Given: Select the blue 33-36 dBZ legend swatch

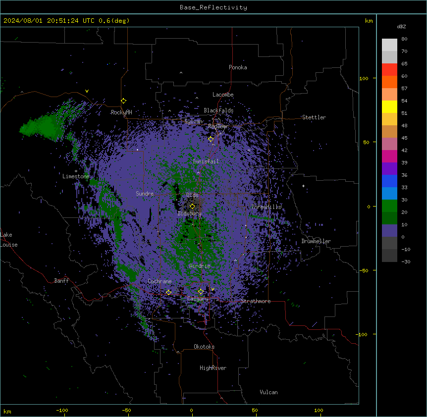Looking at the screenshot, I should click(389, 181).
